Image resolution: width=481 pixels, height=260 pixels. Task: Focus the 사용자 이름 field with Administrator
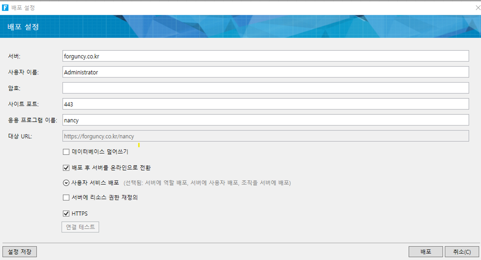[x=265, y=72]
